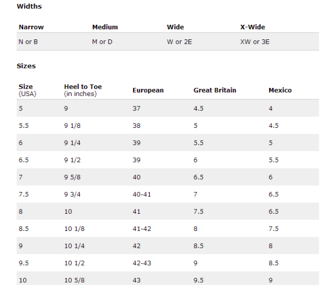Viewport: 323px width, 286px height.
Task: Select the 'N or B' width cell
Action: click(x=28, y=42)
